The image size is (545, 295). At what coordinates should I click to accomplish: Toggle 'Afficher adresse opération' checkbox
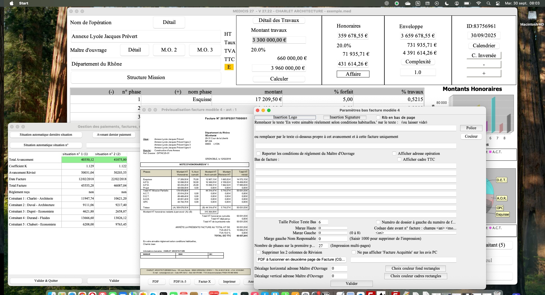394,153
